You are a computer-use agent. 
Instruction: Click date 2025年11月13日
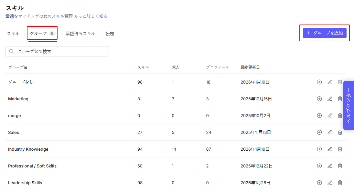(x=256, y=132)
